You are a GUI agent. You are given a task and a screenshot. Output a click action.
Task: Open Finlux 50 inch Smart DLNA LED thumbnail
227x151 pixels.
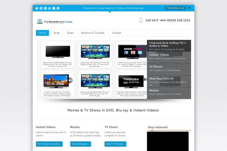click(132, 51)
